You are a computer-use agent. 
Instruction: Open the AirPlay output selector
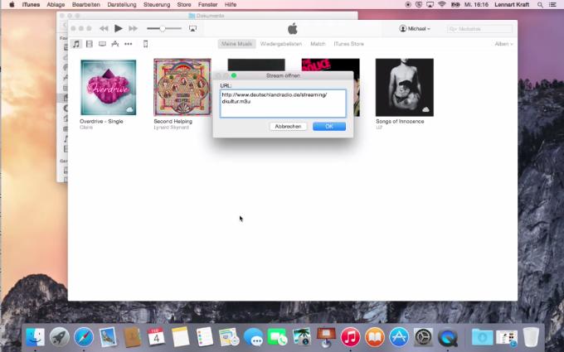(192, 28)
